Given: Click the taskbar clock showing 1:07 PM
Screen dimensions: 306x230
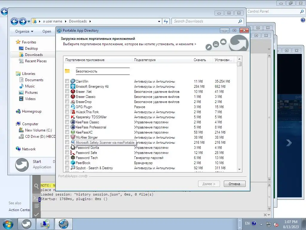Looking at the screenshot, I should pyautogui.click(x=291, y=224).
